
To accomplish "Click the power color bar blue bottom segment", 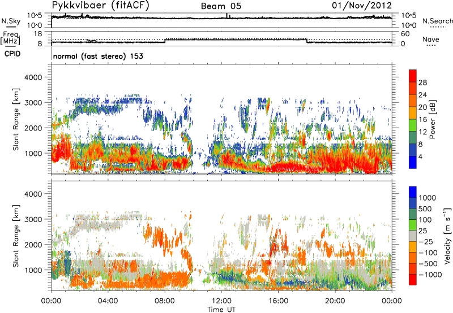I will 413,162.
